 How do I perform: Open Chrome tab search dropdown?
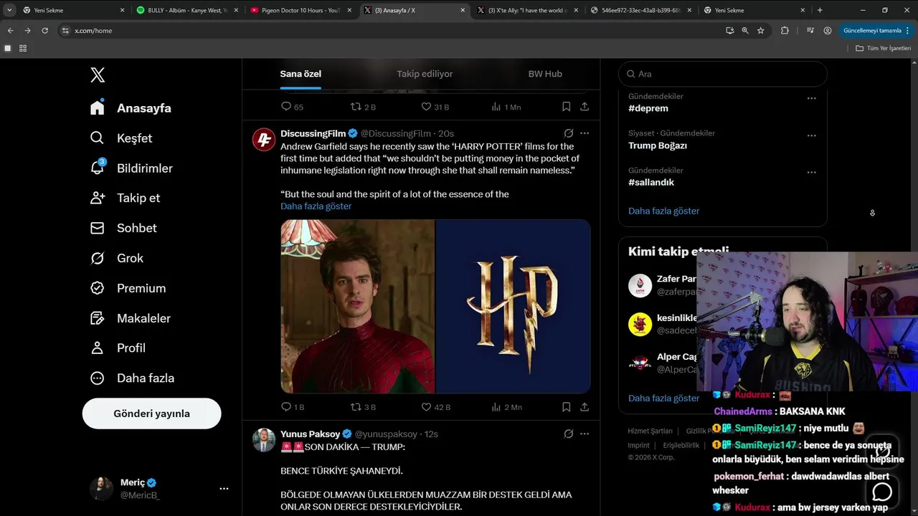10,10
